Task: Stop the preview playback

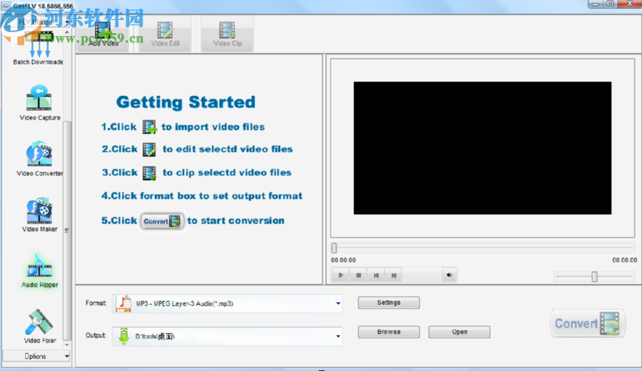Action: pyautogui.click(x=358, y=276)
